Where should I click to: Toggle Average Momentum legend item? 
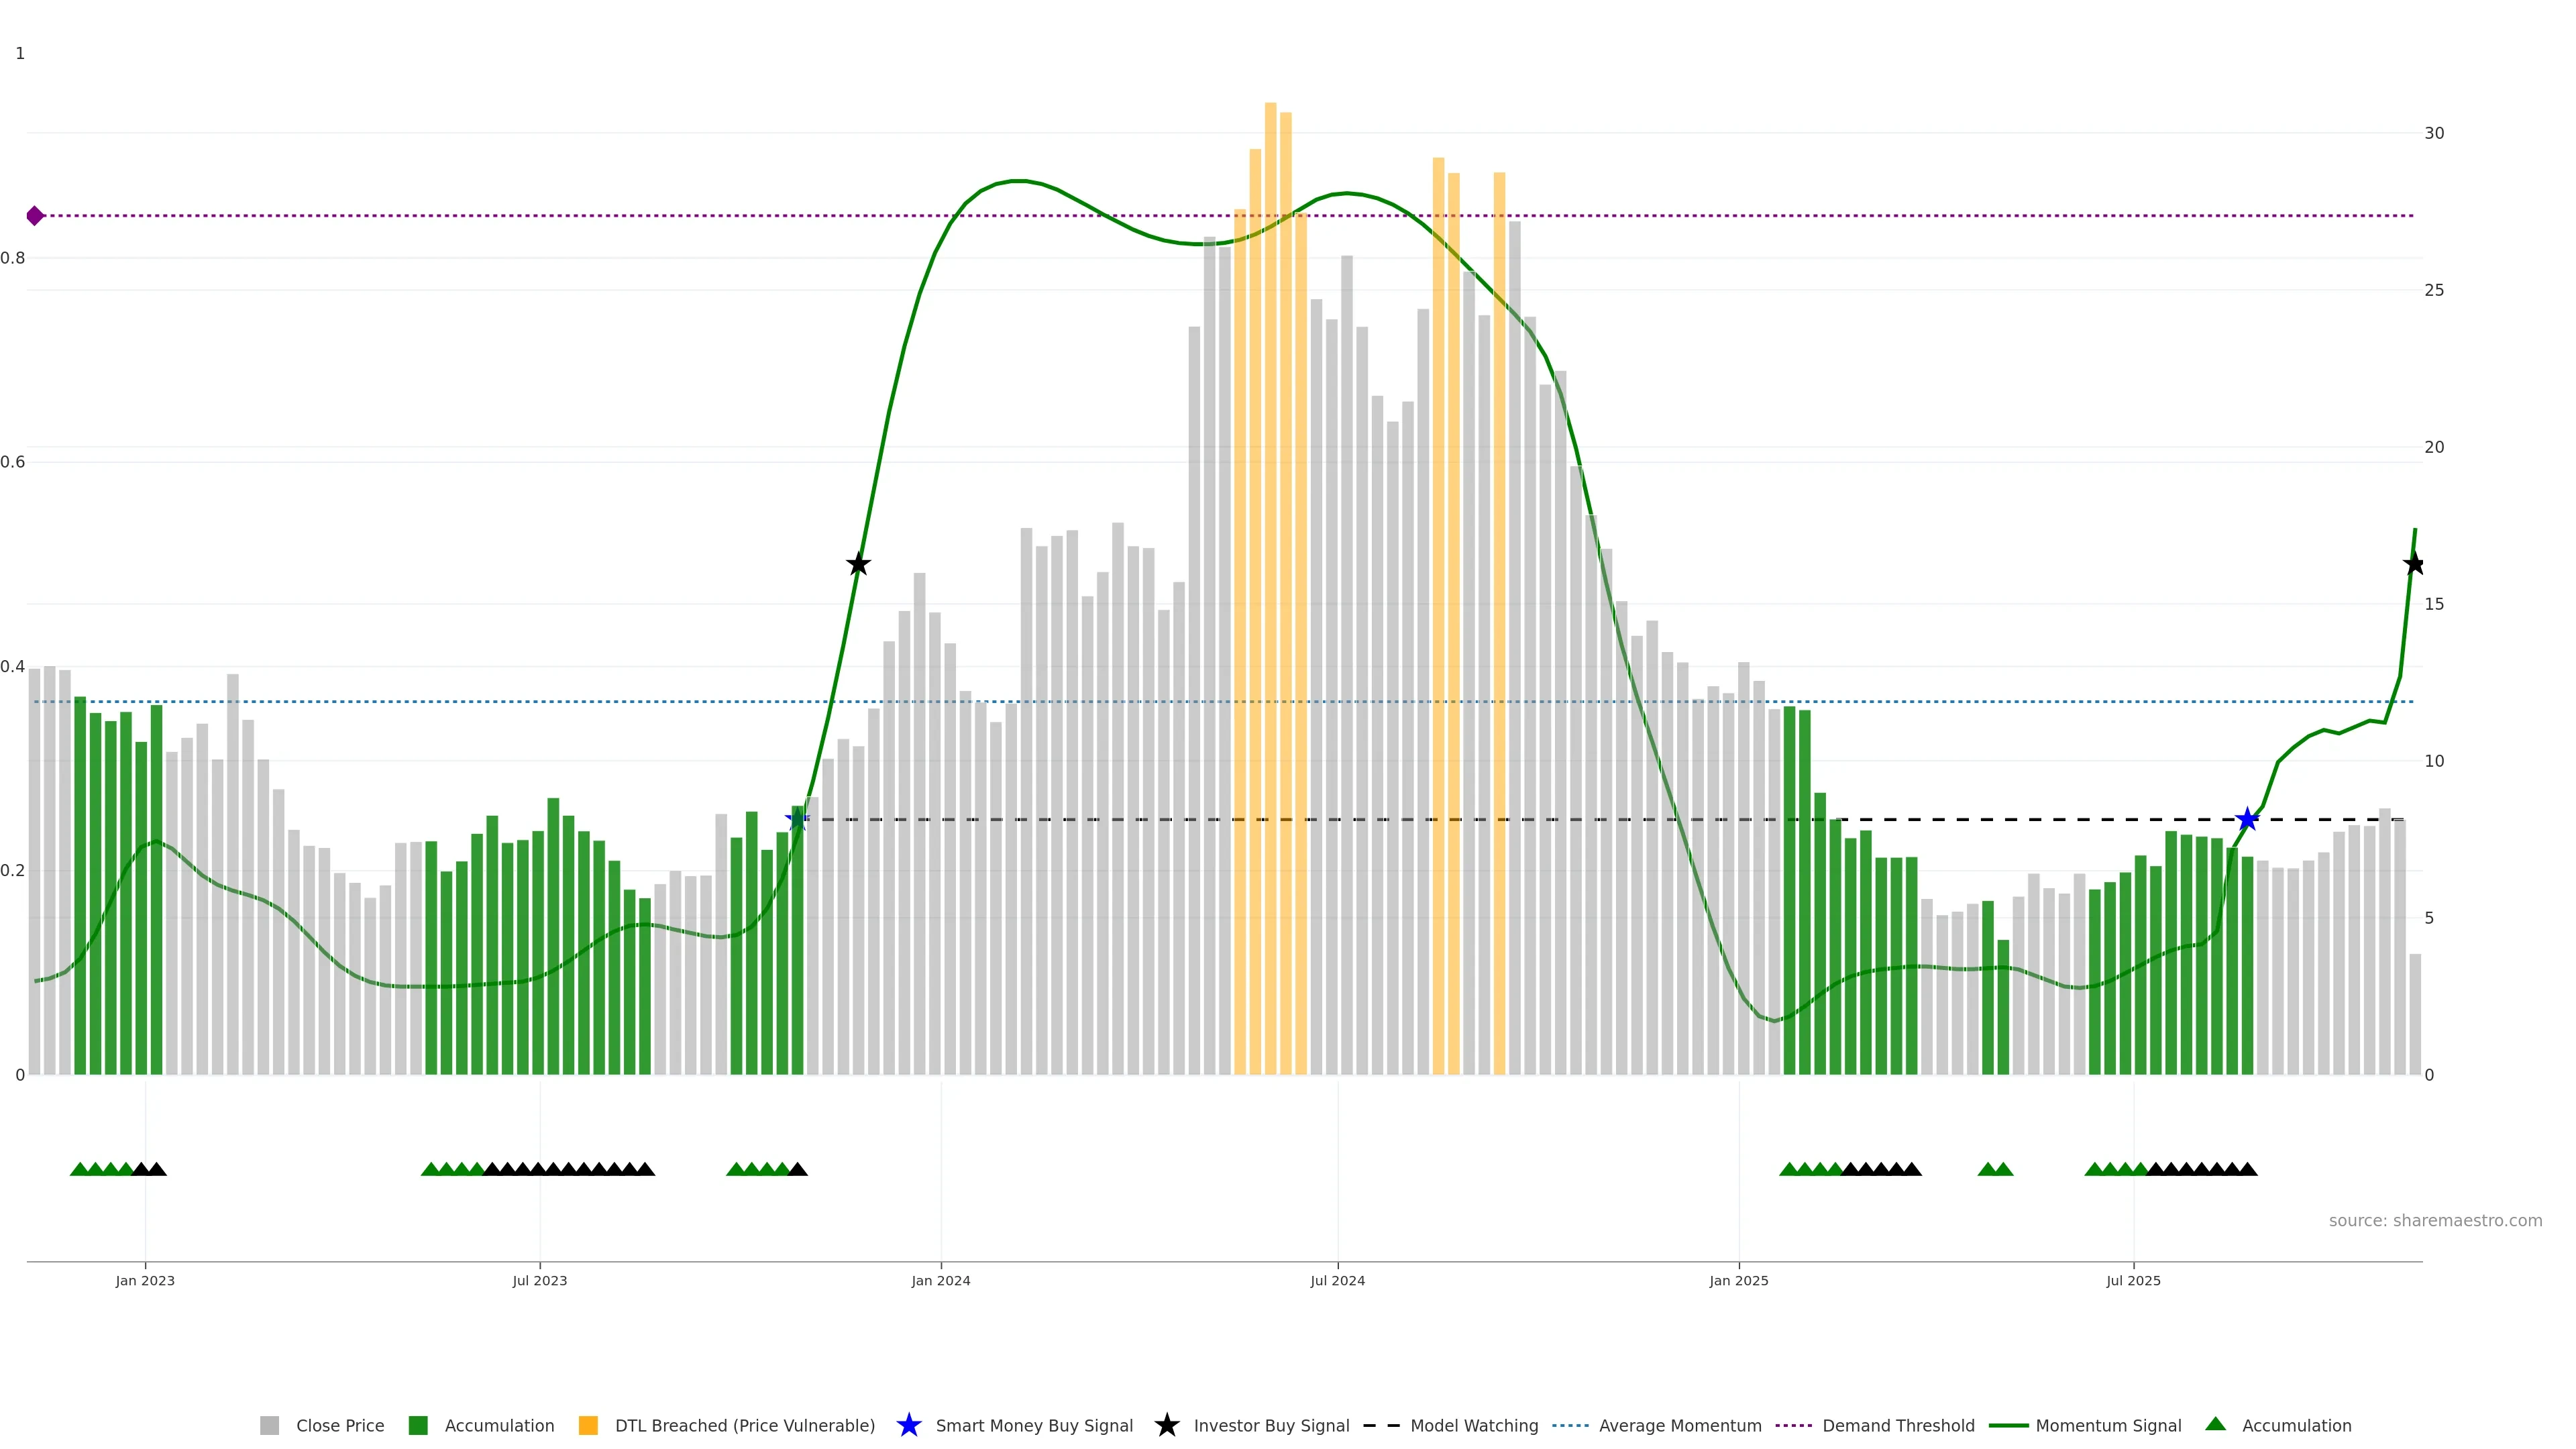pos(1679,1426)
